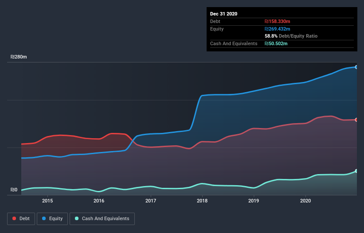Select the Equity endpoint marker at Dec 2020
The height and width of the screenshot is (233, 364).
coord(356,67)
